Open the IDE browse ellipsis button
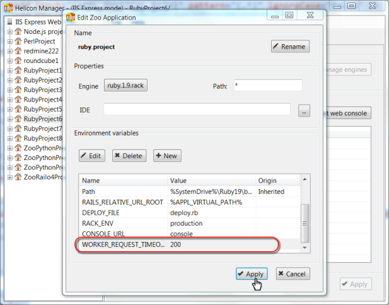 tap(304, 111)
